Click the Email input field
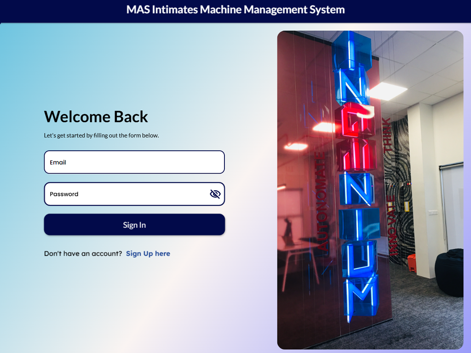 coord(134,162)
